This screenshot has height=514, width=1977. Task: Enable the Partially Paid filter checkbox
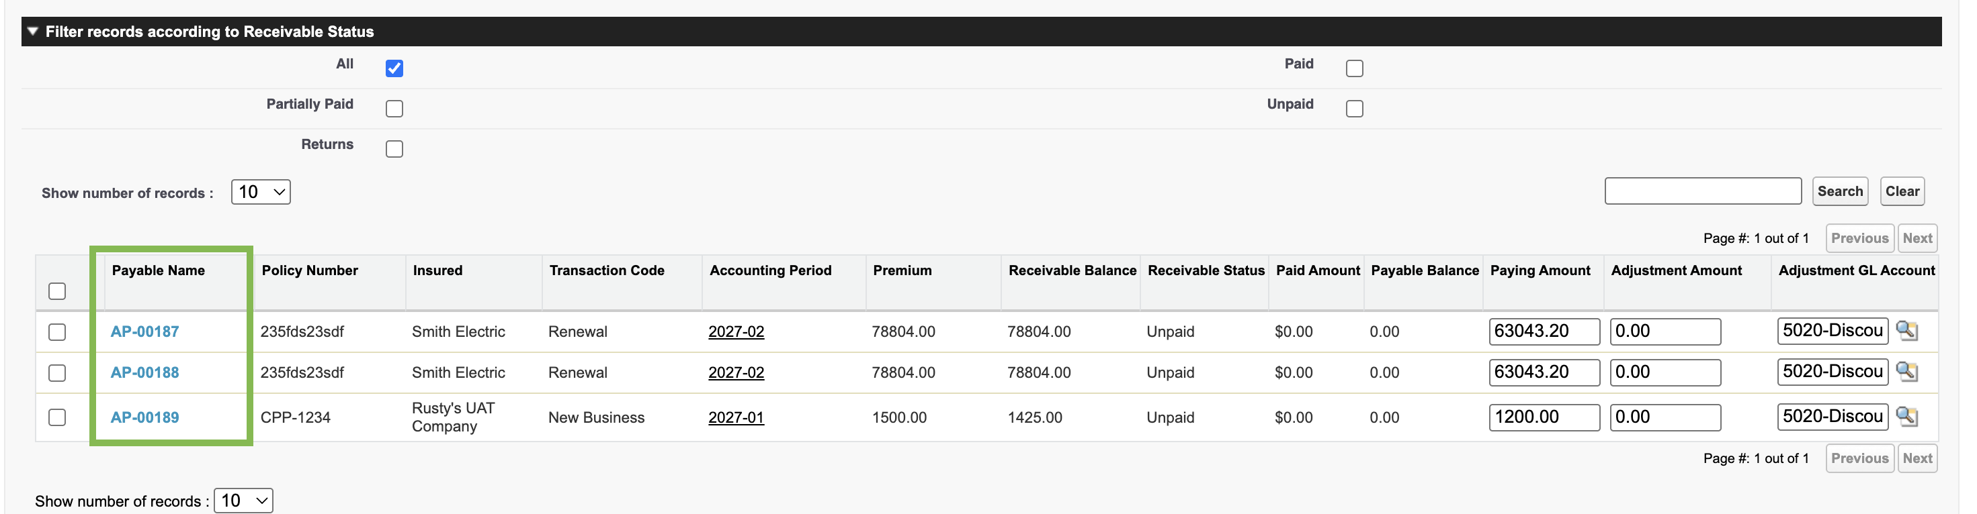394,109
